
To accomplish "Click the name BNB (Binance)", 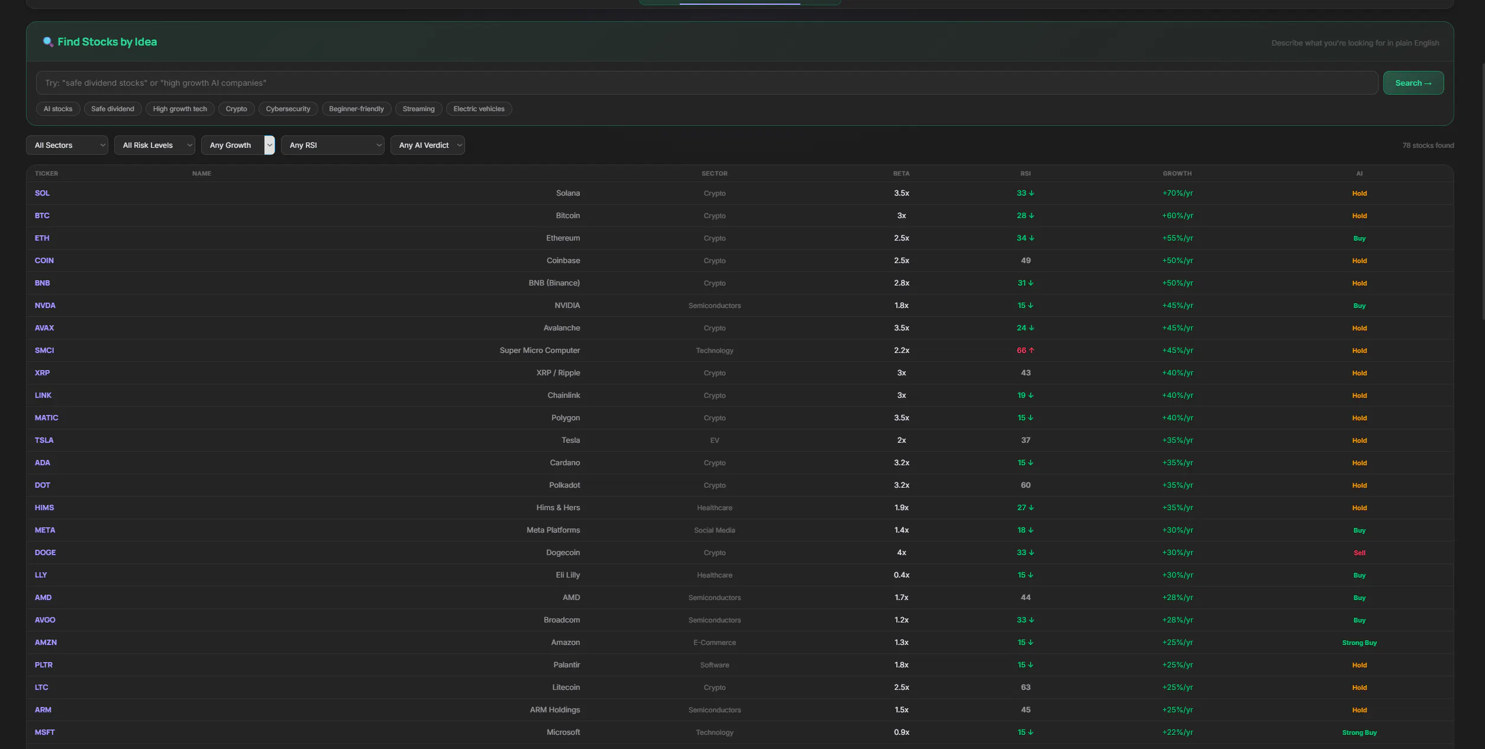I will point(554,283).
